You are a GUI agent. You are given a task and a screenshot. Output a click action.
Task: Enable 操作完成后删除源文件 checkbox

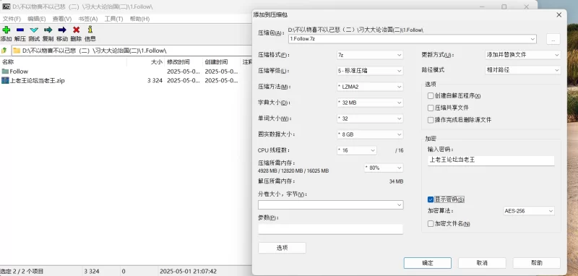pos(430,120)
